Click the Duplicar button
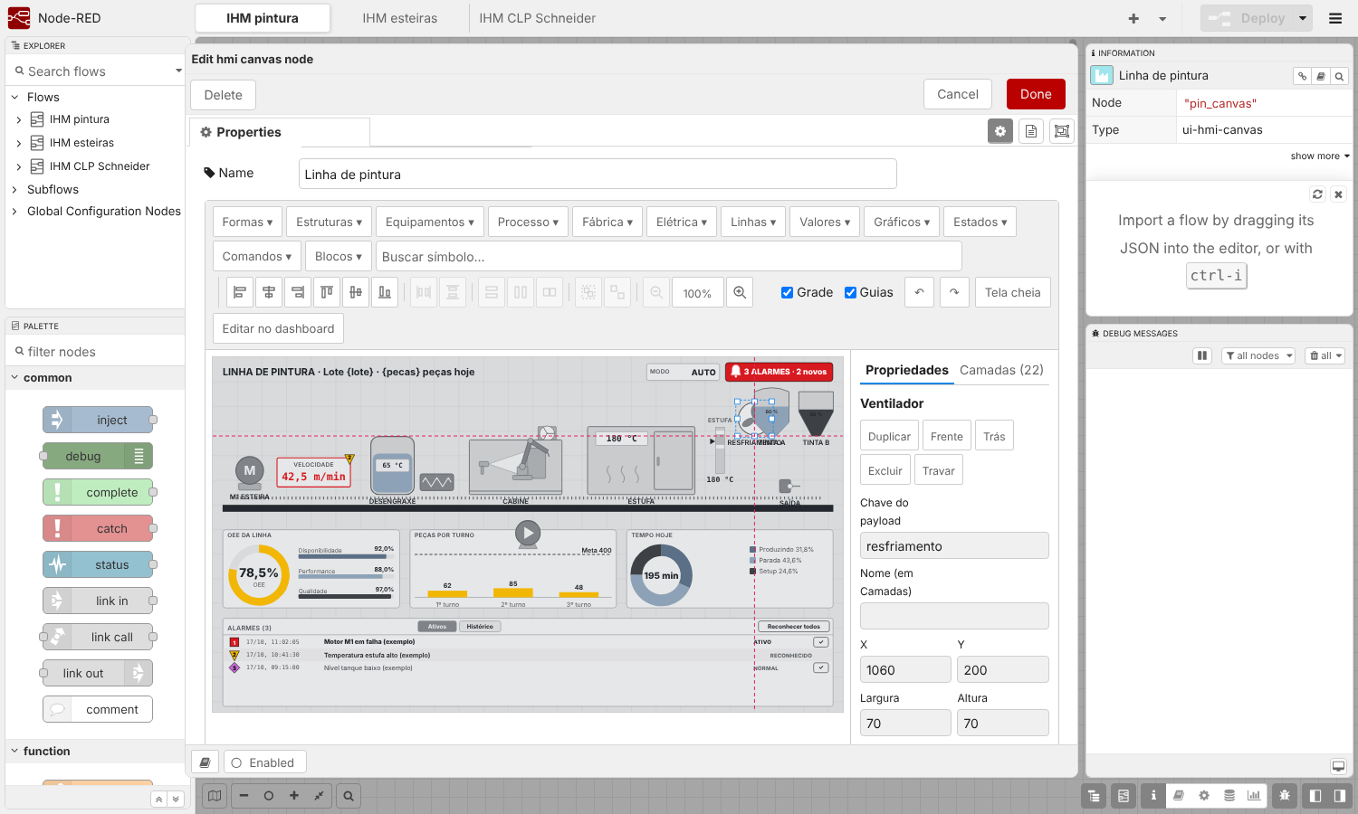 point(889,436)
